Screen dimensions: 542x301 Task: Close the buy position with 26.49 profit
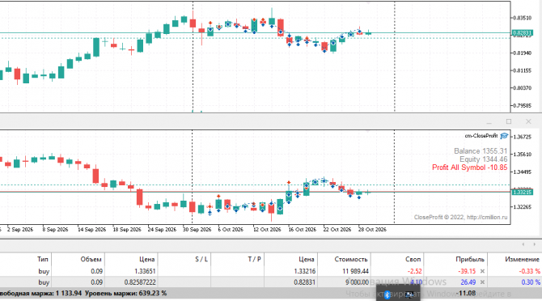coord(482,282)
